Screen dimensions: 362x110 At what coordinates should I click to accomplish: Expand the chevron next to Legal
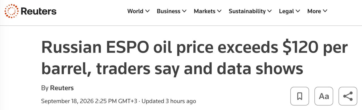click(x=298, y=11)
